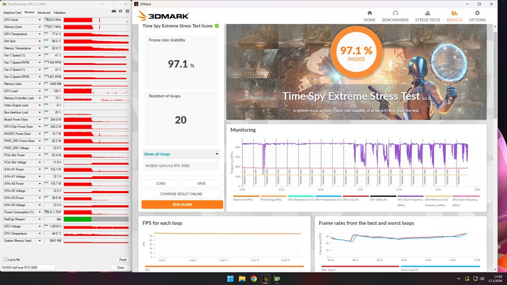Click the GPU-Z refresh icon

click(x=120, y=11)
